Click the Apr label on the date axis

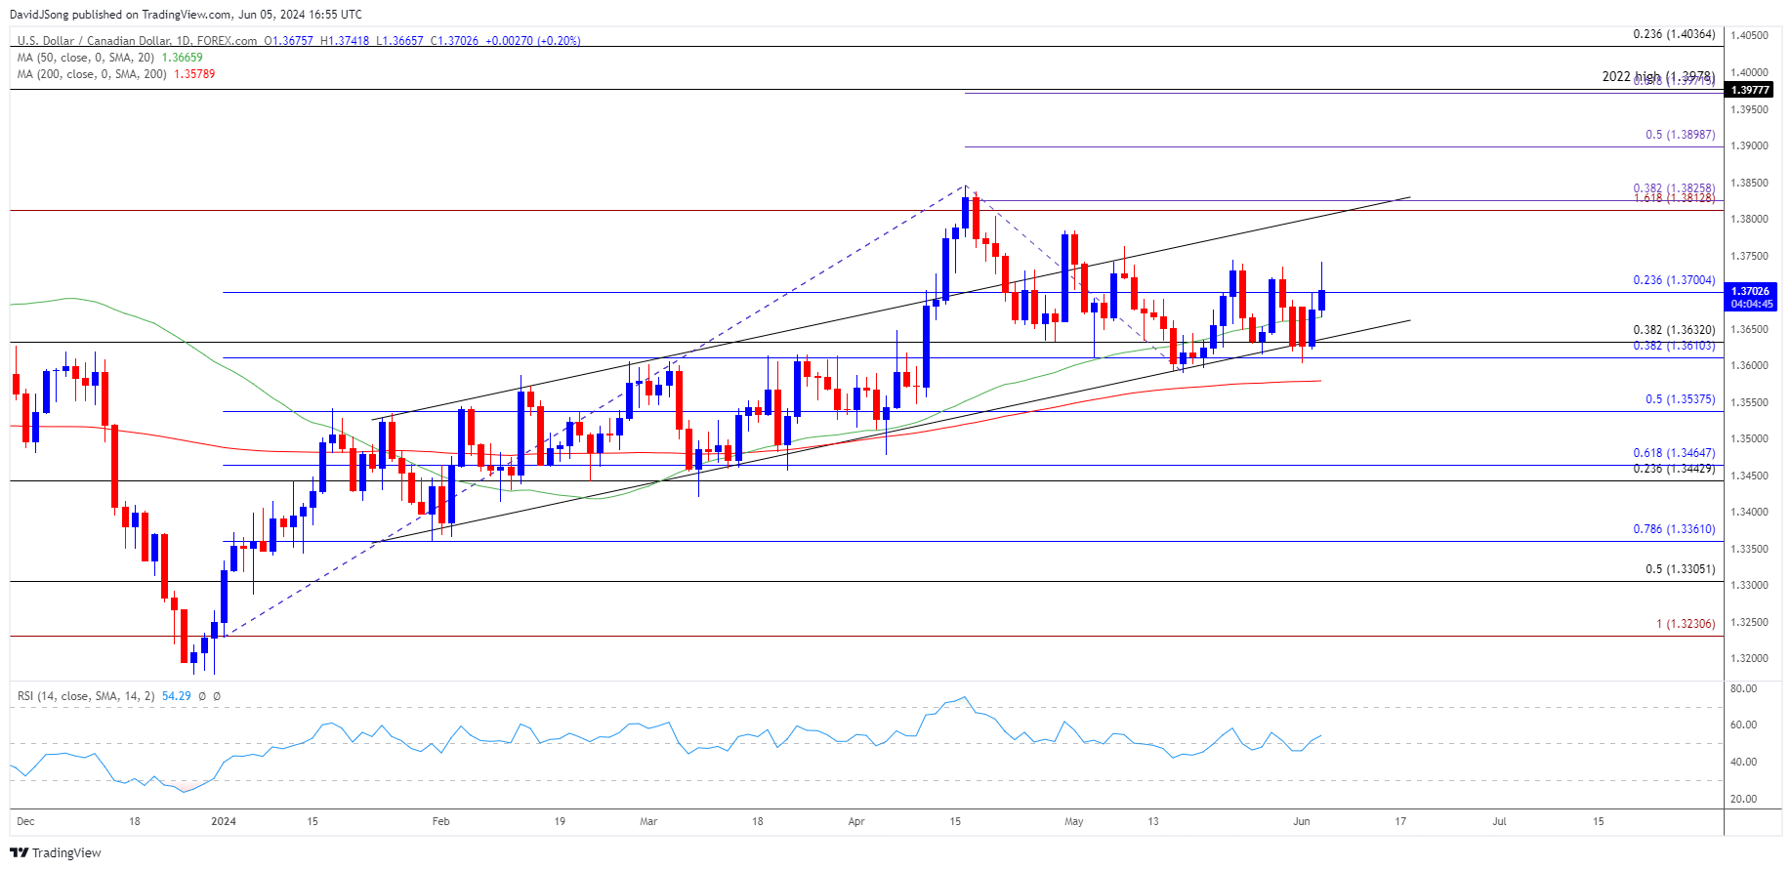[856, 821]
